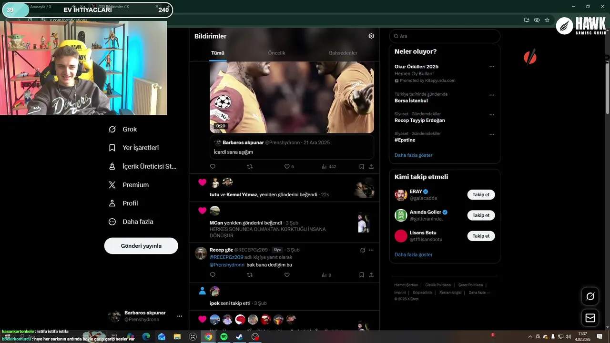Open more options for Borsa İstanbul trend
This screenshot has width=610, height=343.
492,95
